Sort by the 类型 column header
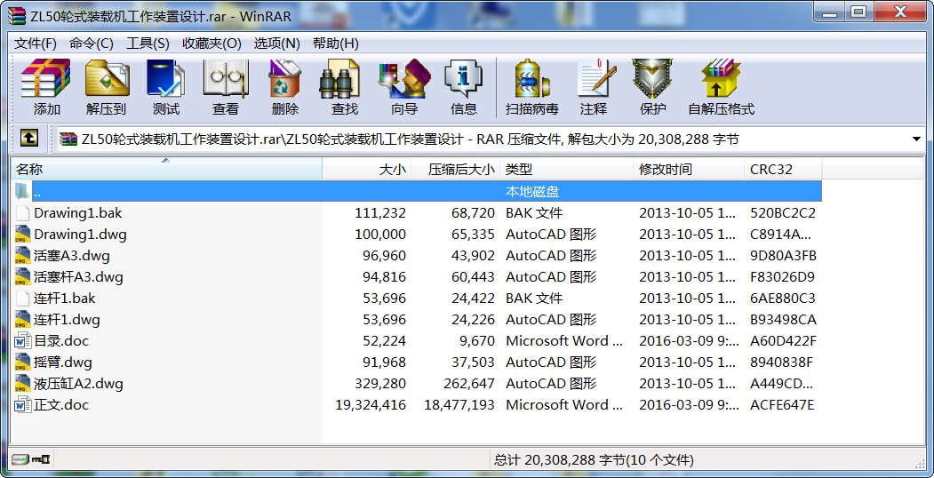Image resolution: width=934 pixels, height=478 pixels. click(x=567, y=170)
